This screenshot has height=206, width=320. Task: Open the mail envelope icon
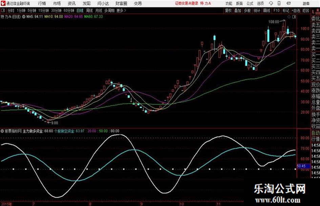coord(289,3)
